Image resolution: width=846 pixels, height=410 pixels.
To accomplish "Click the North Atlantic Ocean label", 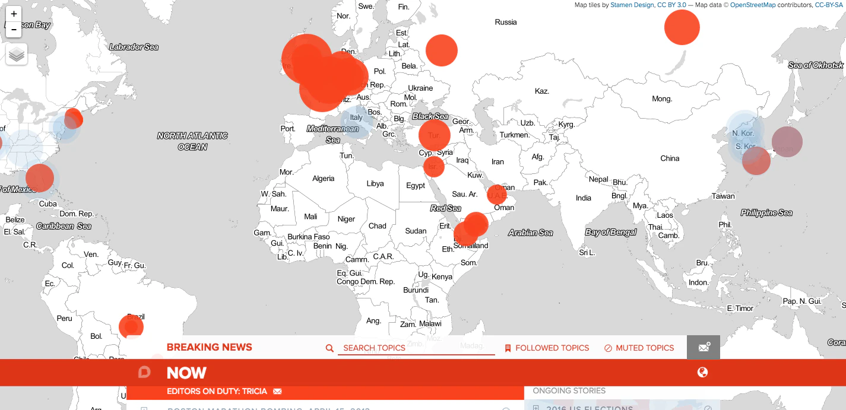I will point(192,141).
